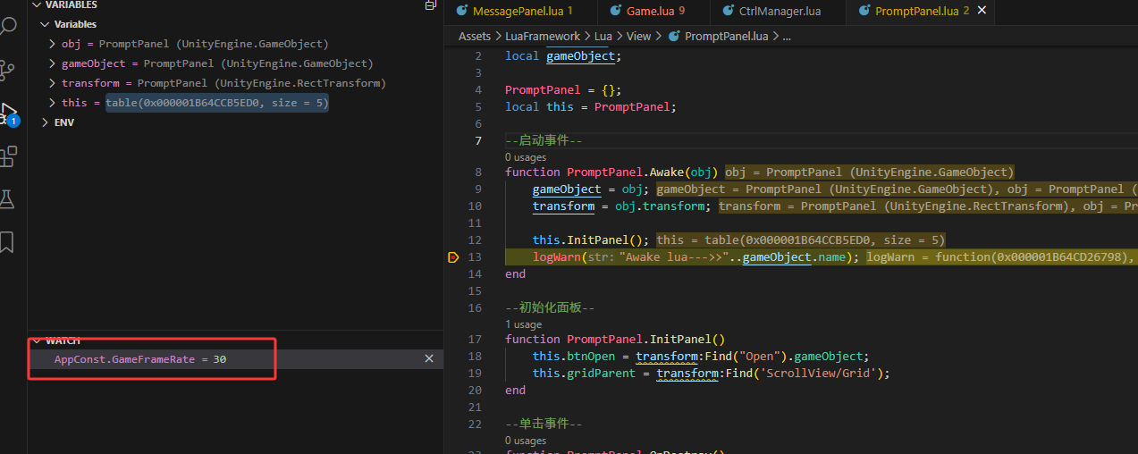1138x454 pixels.
Task: Select the table value of this variable
Action: point(217,103)
